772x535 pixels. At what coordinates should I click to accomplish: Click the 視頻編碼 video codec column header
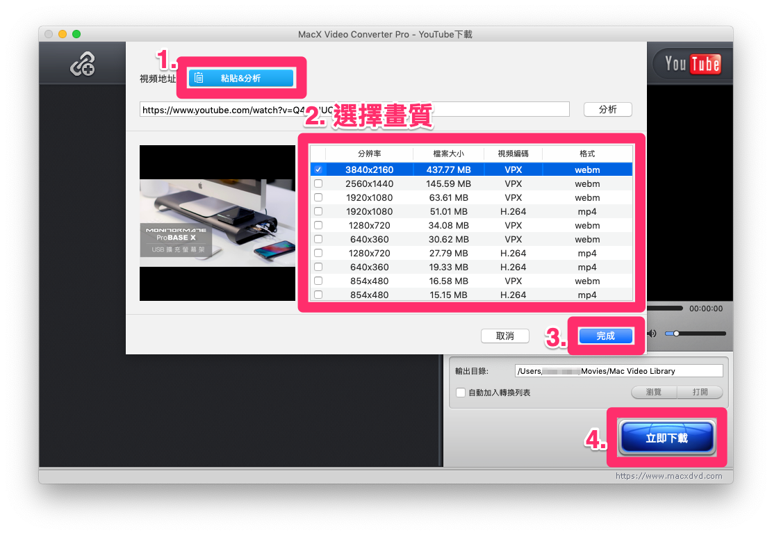click(x=513, y=154)
